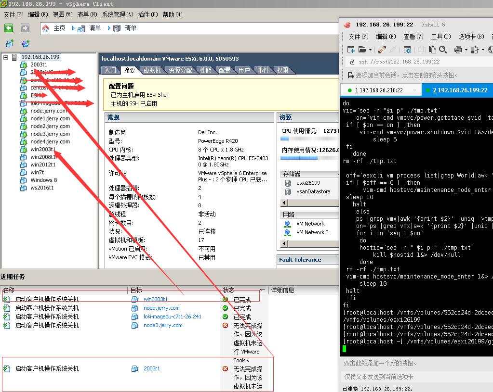Click Xshell transfer layout icon
The width and height of the screenshot is (493, 392).
click(x=475, y=50)
